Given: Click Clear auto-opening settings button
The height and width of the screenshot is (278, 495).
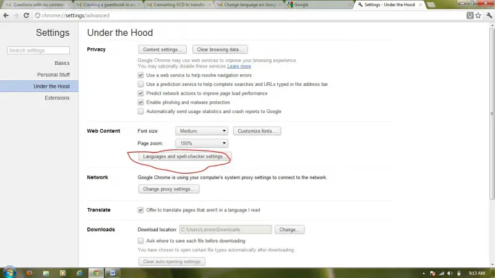Looking at the screenshot, I should tap(172, 261).
